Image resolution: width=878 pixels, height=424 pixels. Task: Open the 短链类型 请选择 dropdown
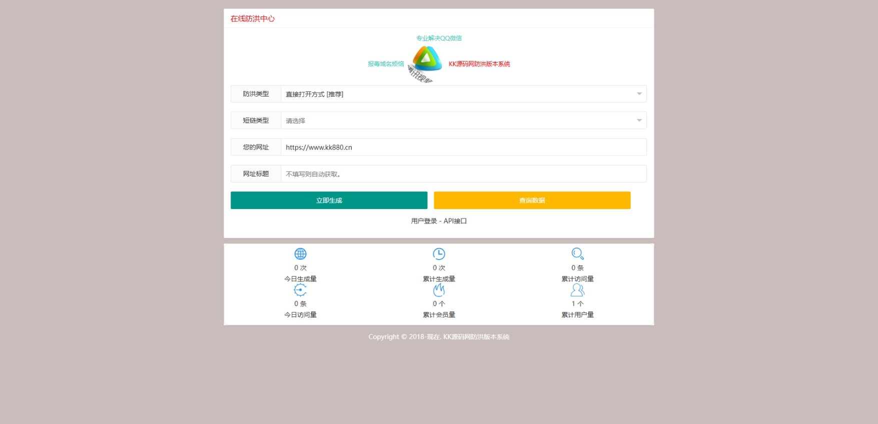[463, 120]
